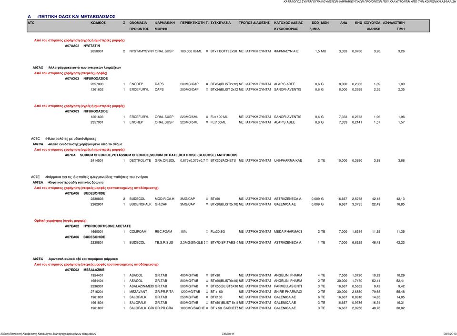This screenshot has width=457, height=336.
Task: Click ATC code A07AA02
Action: (71, 46)
